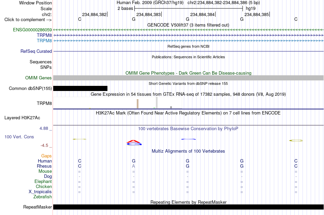Click the Mouse species label
Screen dimensions: 324x215
click(x=45, y=171)
